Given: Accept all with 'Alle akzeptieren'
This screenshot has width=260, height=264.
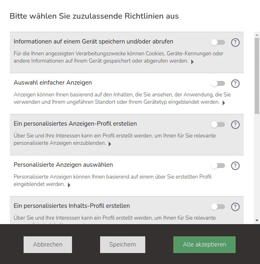Looking at the screenshot, I should coord(204,244).
